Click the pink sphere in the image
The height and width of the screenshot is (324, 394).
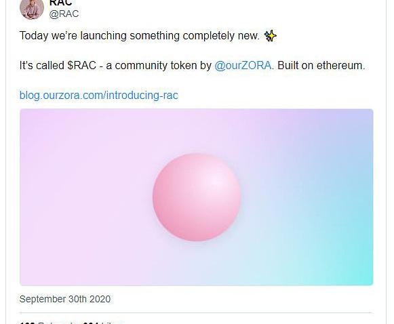197,197
